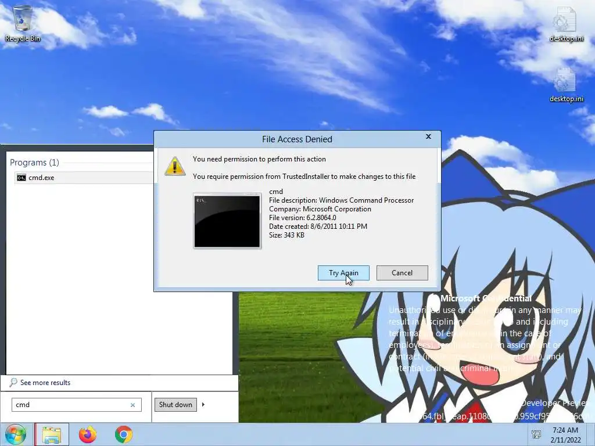Click the warning icon in the dialog

(x=175, y=166)
